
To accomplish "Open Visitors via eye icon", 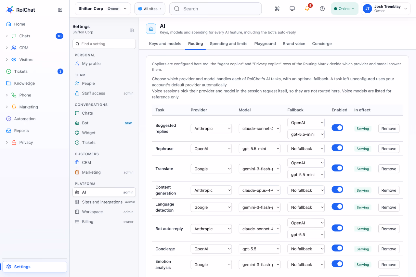I will (x=14, y=60).
